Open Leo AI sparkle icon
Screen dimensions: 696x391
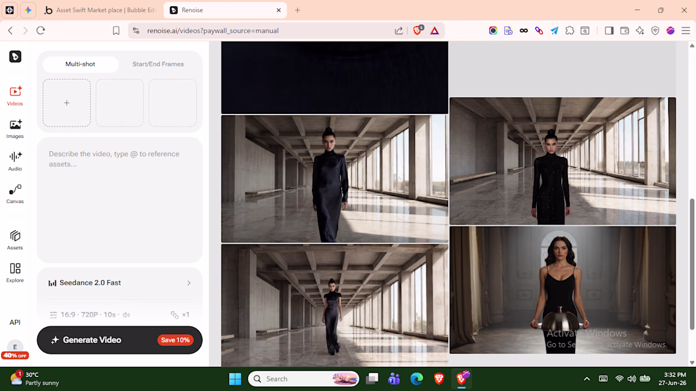[640, 30]
